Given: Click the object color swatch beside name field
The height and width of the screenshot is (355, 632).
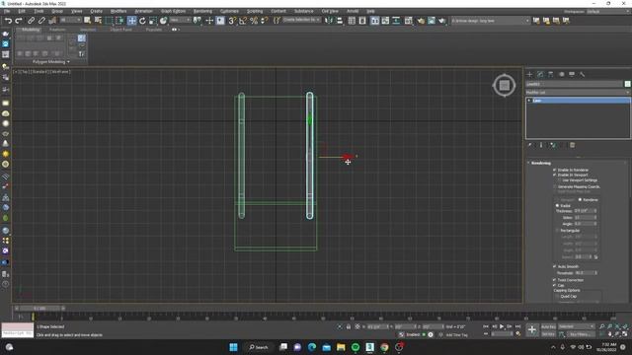Looking at the screenshot, I should click(627, 84).
